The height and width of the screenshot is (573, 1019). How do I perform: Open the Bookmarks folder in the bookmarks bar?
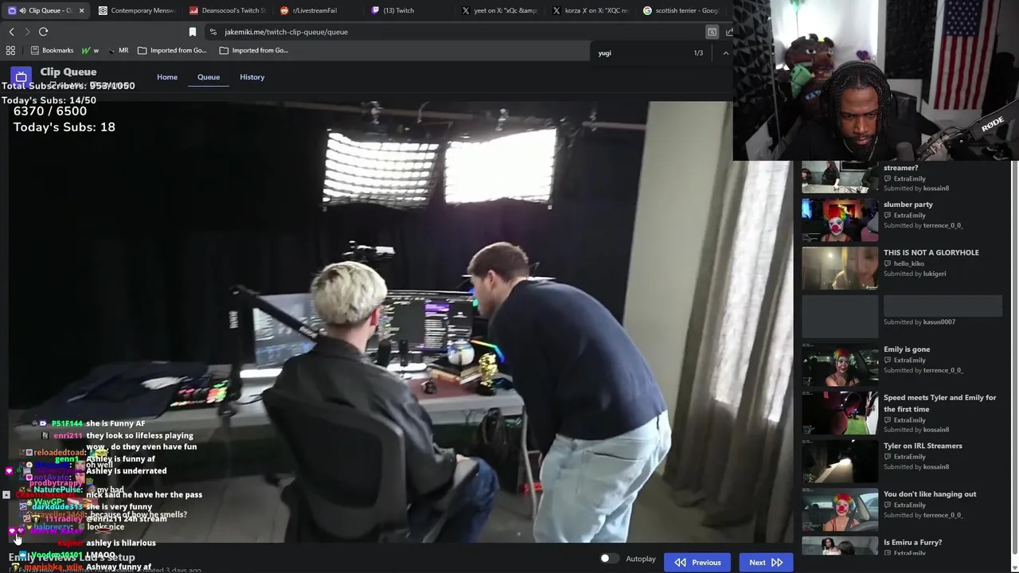(x=52, y=50)
